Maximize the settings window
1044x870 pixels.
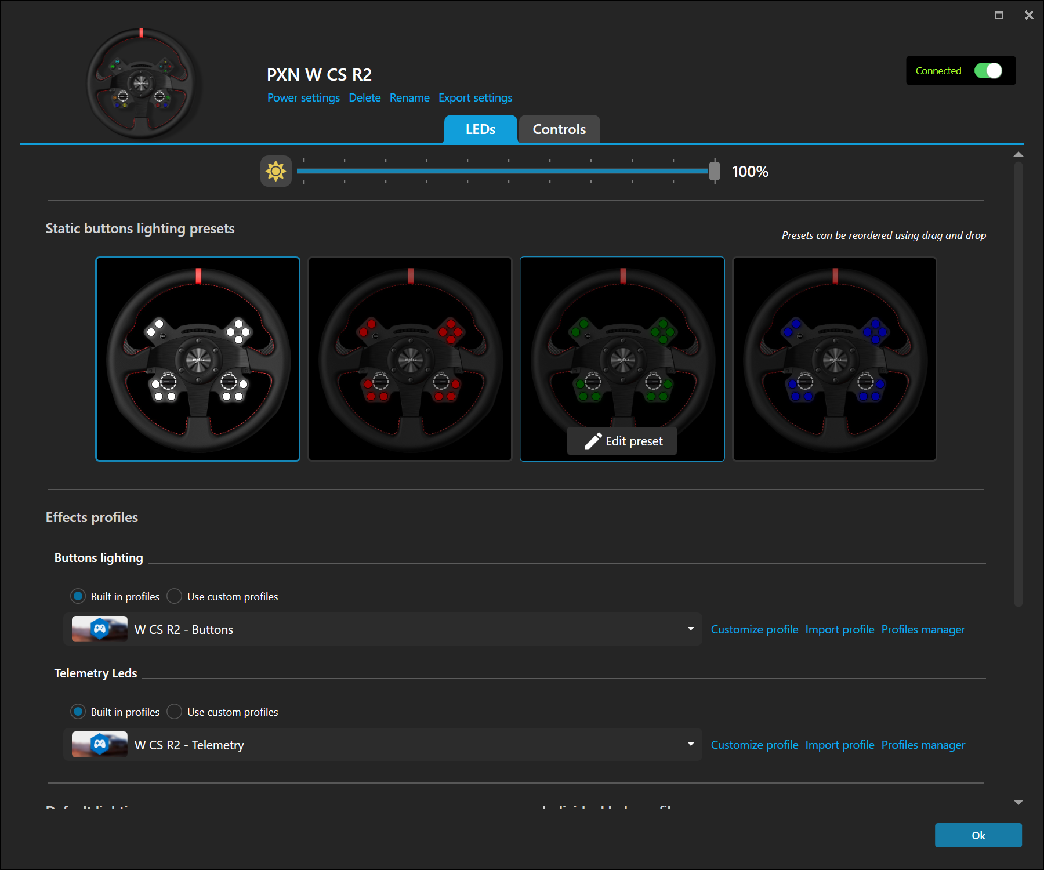click(x=999, y=15)
